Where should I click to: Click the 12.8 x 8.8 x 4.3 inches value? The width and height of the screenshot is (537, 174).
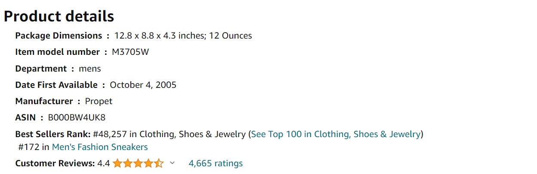tap(160, 36)
